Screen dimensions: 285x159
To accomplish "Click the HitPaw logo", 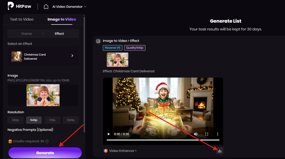I will click(19, 6).
